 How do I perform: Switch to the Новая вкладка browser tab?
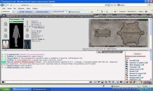click(x=76, y=12)
